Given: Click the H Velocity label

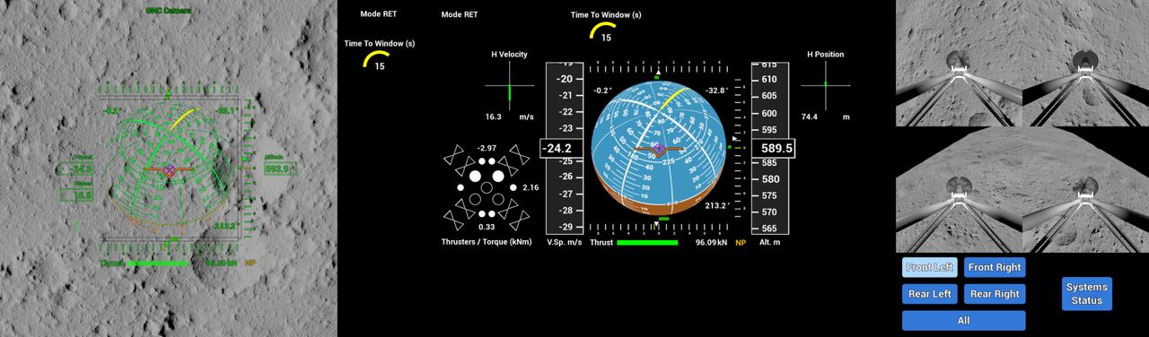Looking at the screenshot, I should click(x=509, y=54).
